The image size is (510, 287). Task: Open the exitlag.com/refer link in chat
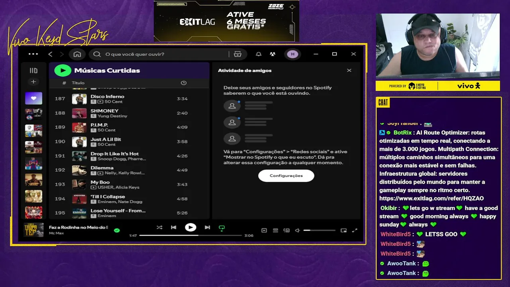[x=432, y=199]
